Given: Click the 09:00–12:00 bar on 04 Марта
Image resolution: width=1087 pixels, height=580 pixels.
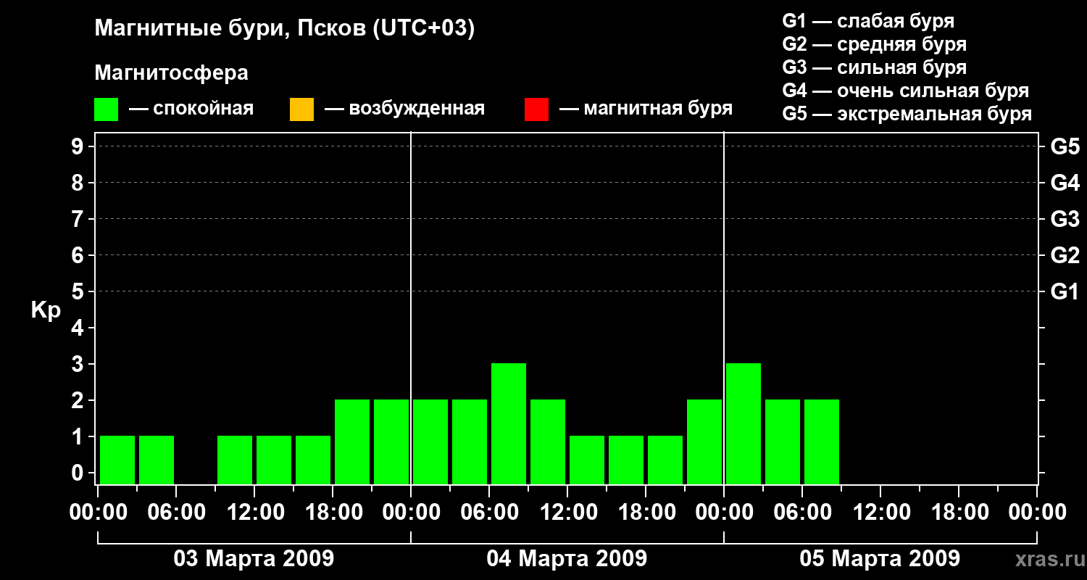Looking at the screenshot, I should click(x=548, y=442).
